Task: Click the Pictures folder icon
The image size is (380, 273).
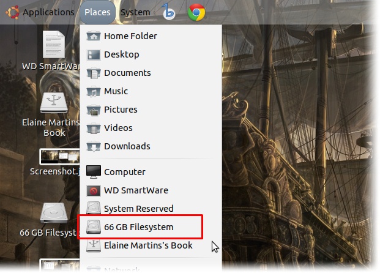Action: click(x=94, y=110)
